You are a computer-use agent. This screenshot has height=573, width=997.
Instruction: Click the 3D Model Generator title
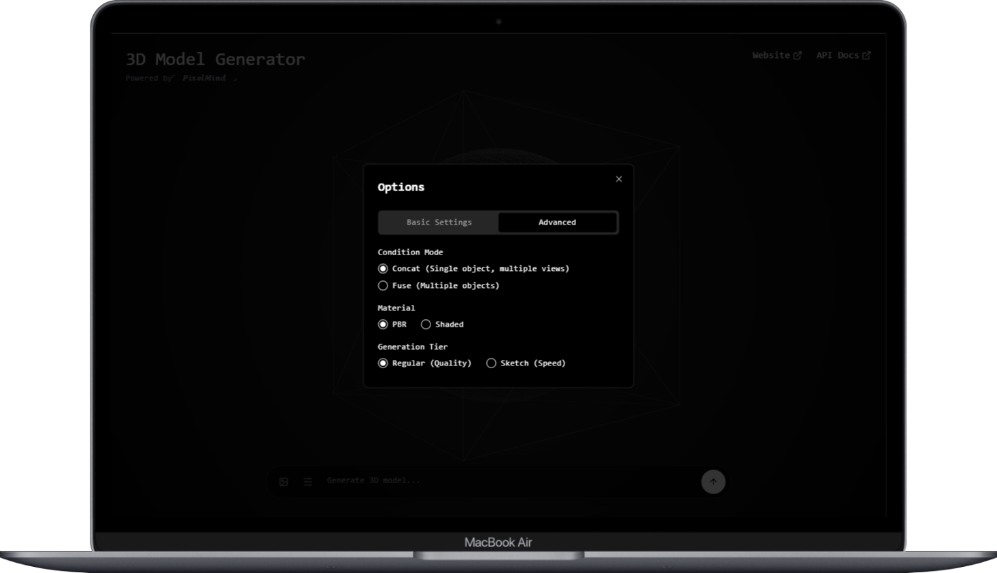point(215,59)
